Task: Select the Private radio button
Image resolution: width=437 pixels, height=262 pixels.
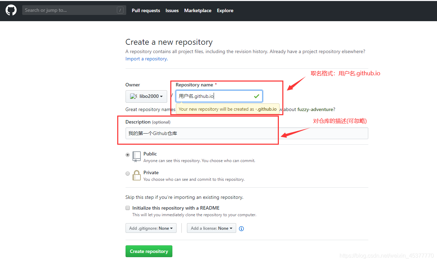Action: tap(128, 174)
